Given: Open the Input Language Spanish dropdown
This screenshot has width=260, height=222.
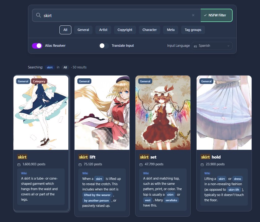Looking at the screenshot, I should tap(212, 46).
